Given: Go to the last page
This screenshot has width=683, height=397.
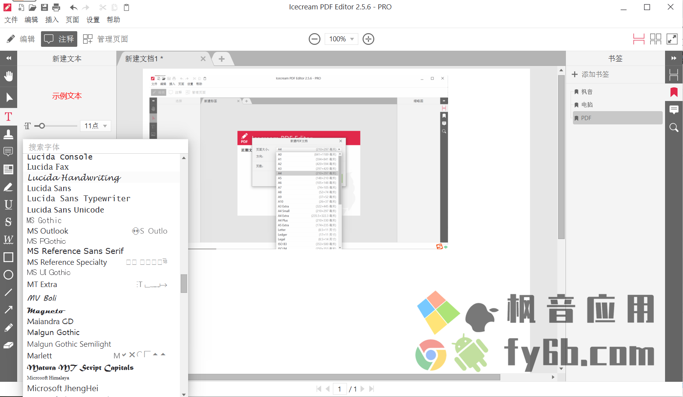Looking at the screenshot, I should point(372,389).
